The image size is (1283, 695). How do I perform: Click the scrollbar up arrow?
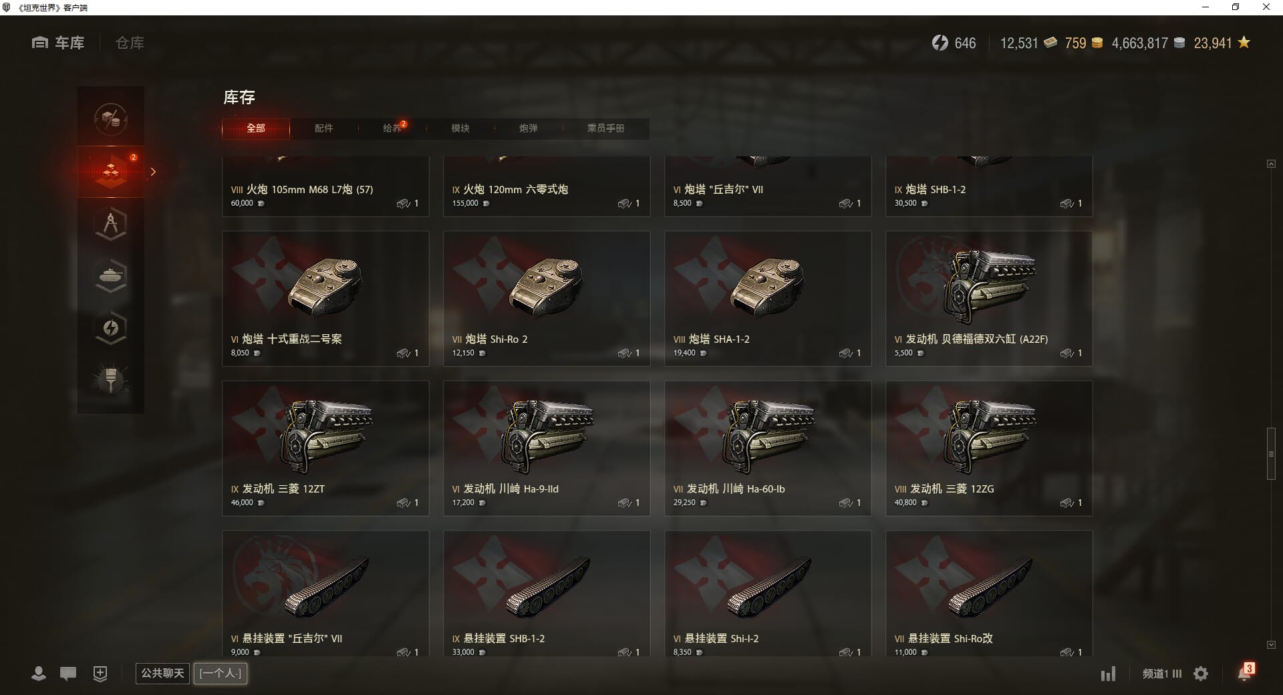click(x=1271, y=164)
